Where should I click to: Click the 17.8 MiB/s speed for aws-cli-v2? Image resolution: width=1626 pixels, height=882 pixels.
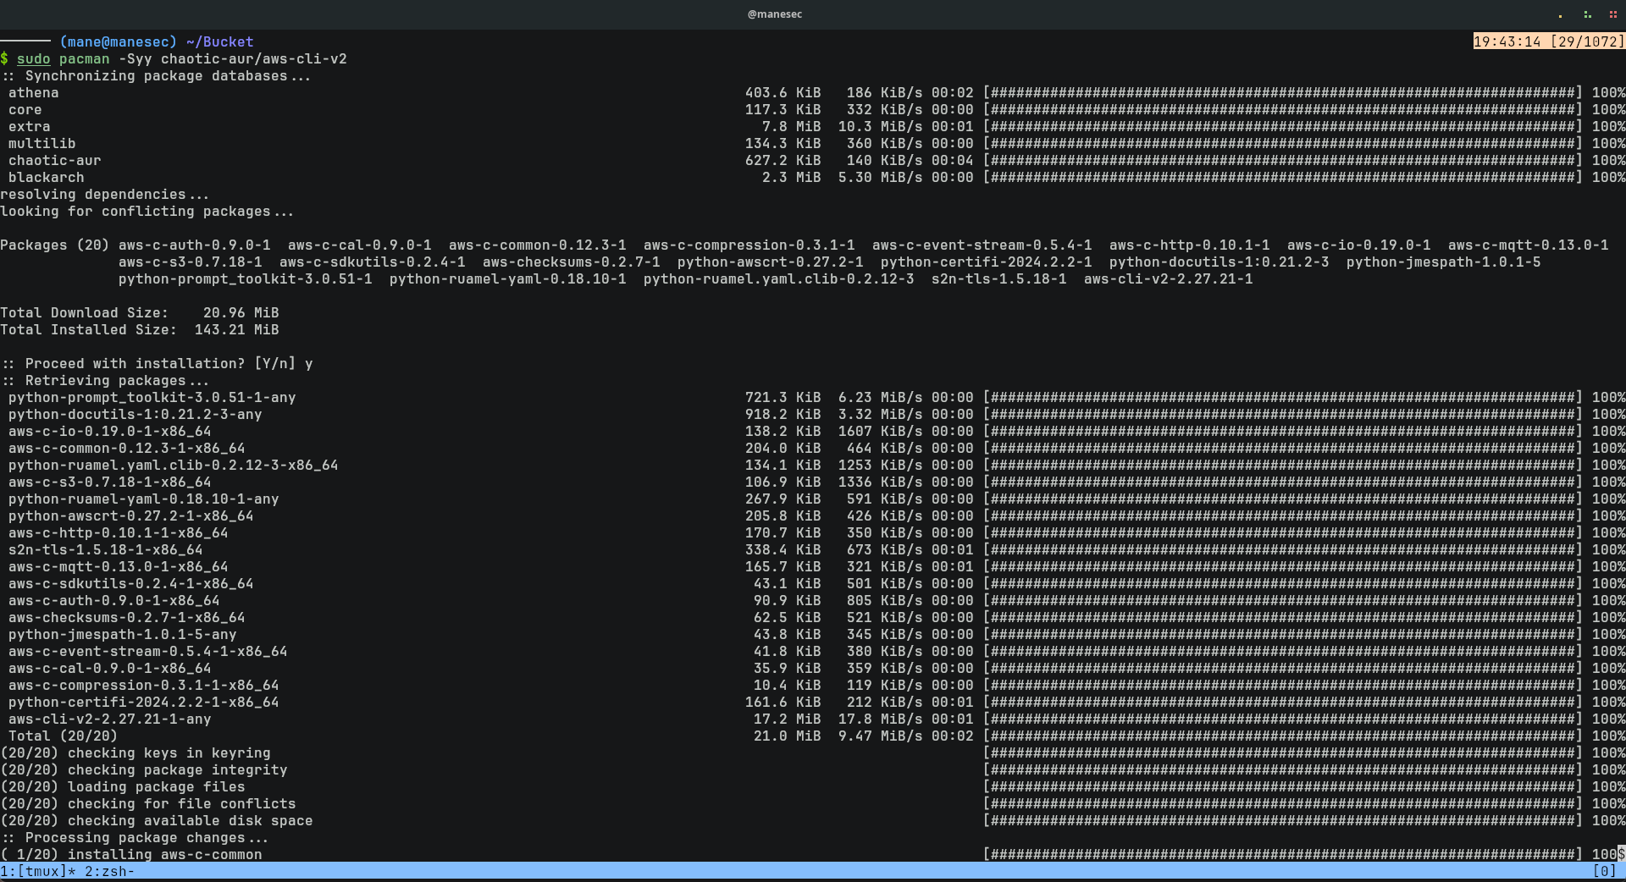click(x=880, y=719)
